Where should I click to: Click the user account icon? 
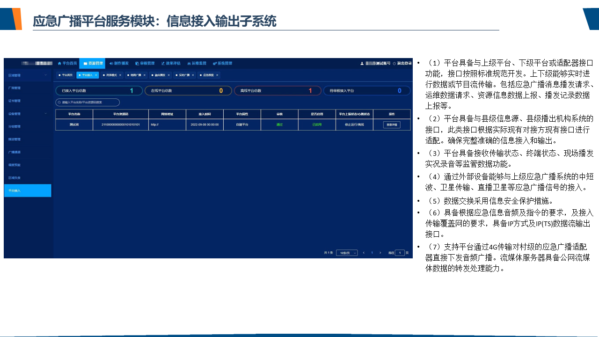click(x=362, y=63)
